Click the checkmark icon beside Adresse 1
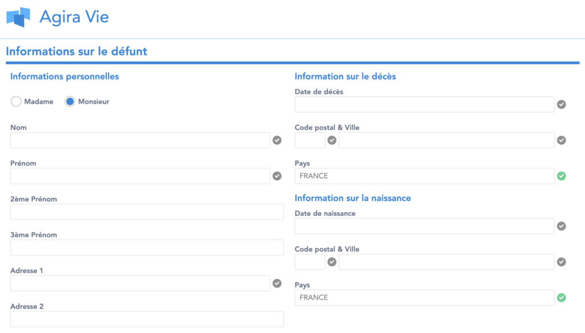Screen dimensions: 585x333 tap(277, 283)
